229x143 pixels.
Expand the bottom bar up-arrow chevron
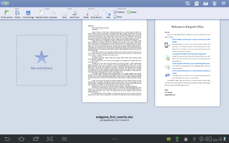point(114,139)
